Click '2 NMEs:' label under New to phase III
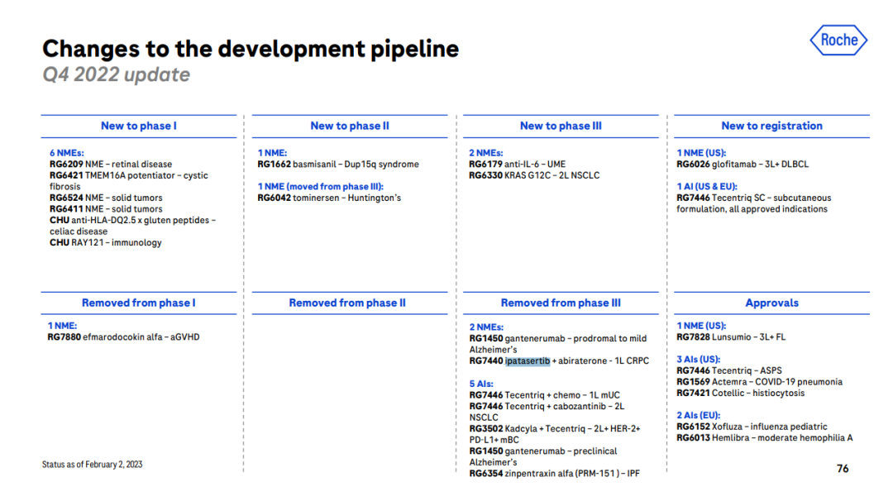The height and width of the screenshot is (501, 893). pyautogui.click(x=486, y=153)
